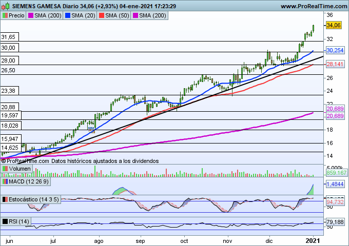Click the dic month marker on time axis
This screenshot has height=246, width=349.
tap(269, 241)
